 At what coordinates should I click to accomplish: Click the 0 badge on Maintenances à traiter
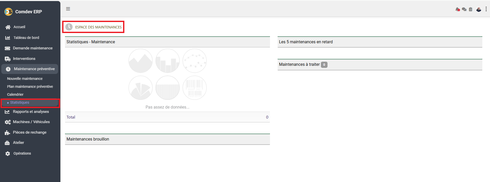click(324, 65)
